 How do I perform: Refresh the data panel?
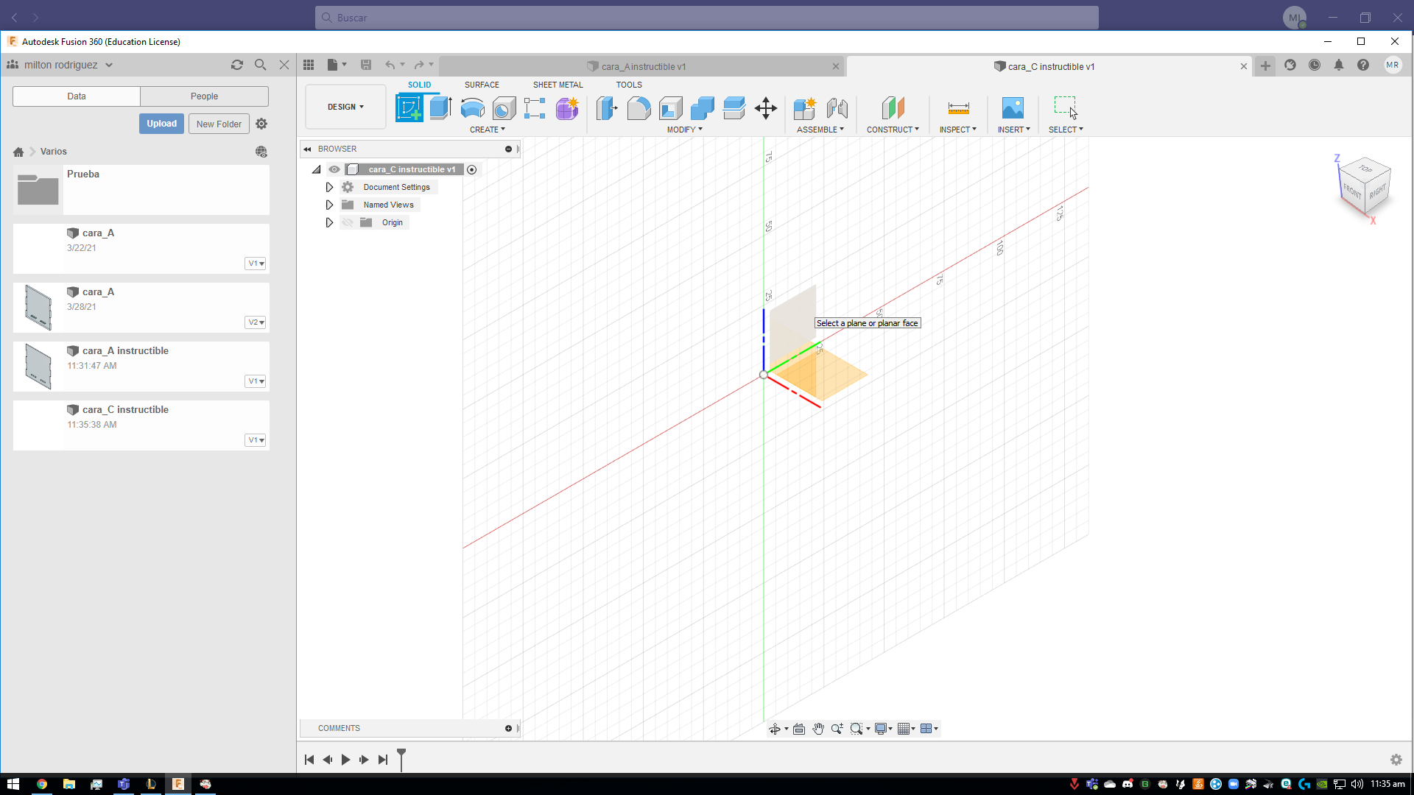pyautogui.click(x=237, y=65)
